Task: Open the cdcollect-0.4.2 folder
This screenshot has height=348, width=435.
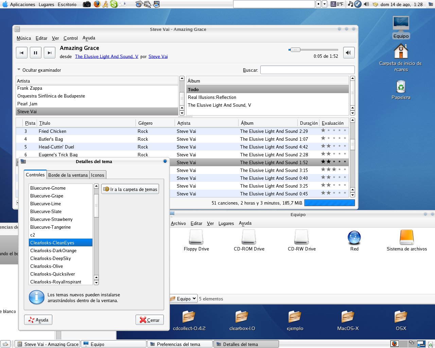Action: point(189,320)
